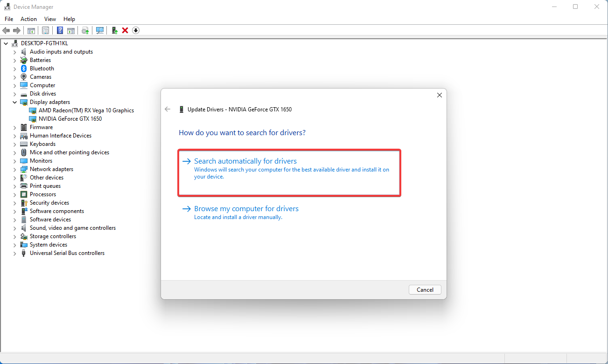Click the Firmware chip icon
Screen dimensions: 608x364
click(x=24, y=127)
